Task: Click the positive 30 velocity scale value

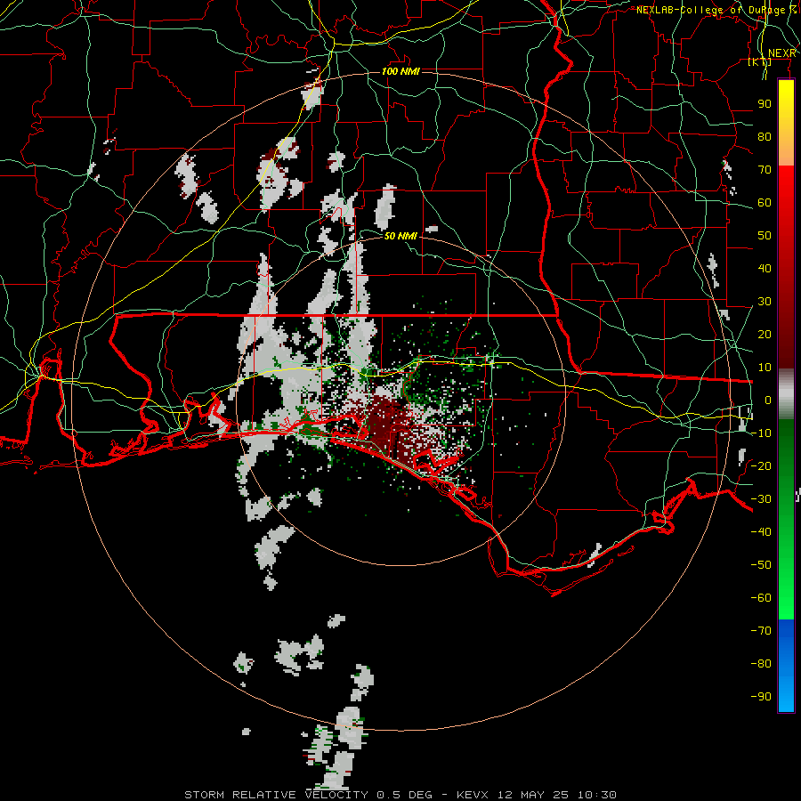Action: click(765, 302)
